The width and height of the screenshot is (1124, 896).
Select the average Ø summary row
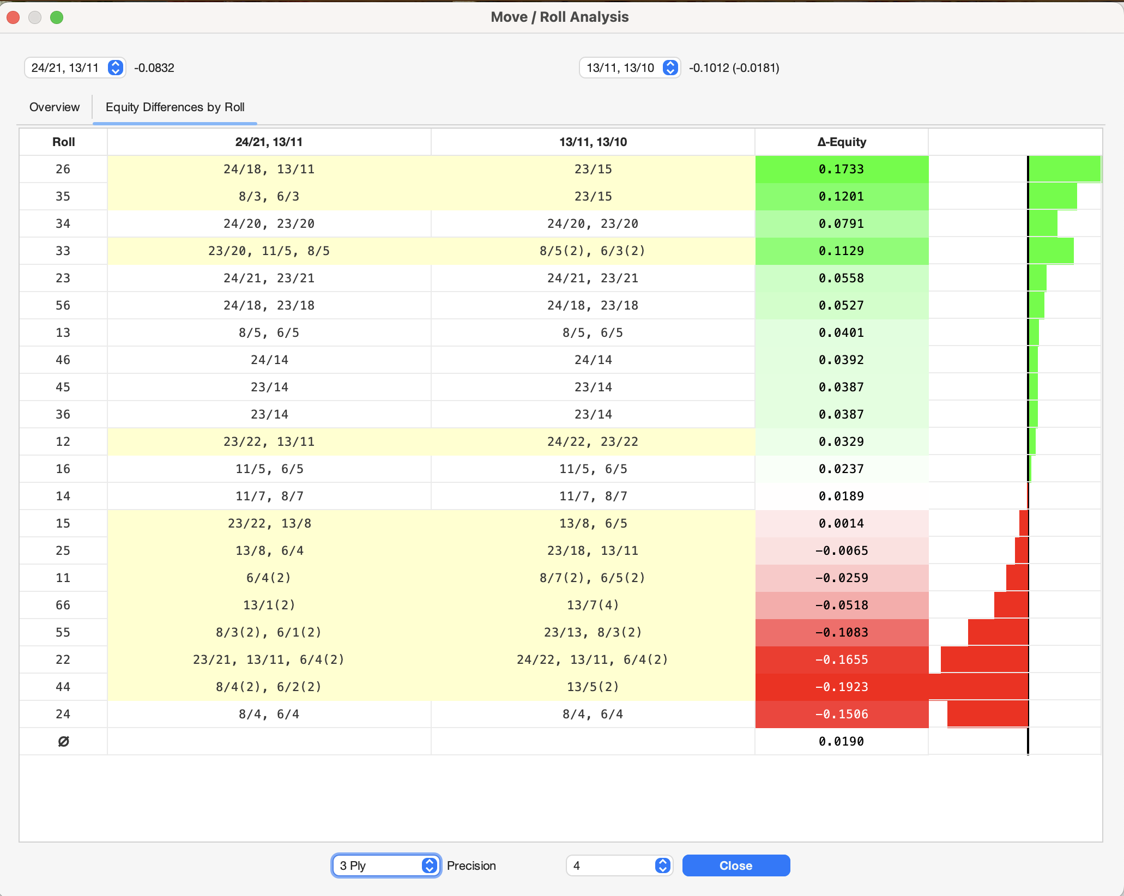63,741
